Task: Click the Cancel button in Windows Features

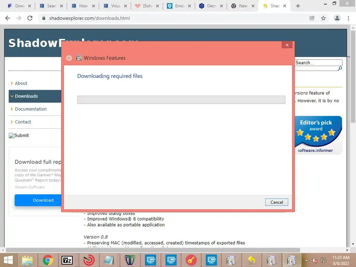Action: click(276, 202)
